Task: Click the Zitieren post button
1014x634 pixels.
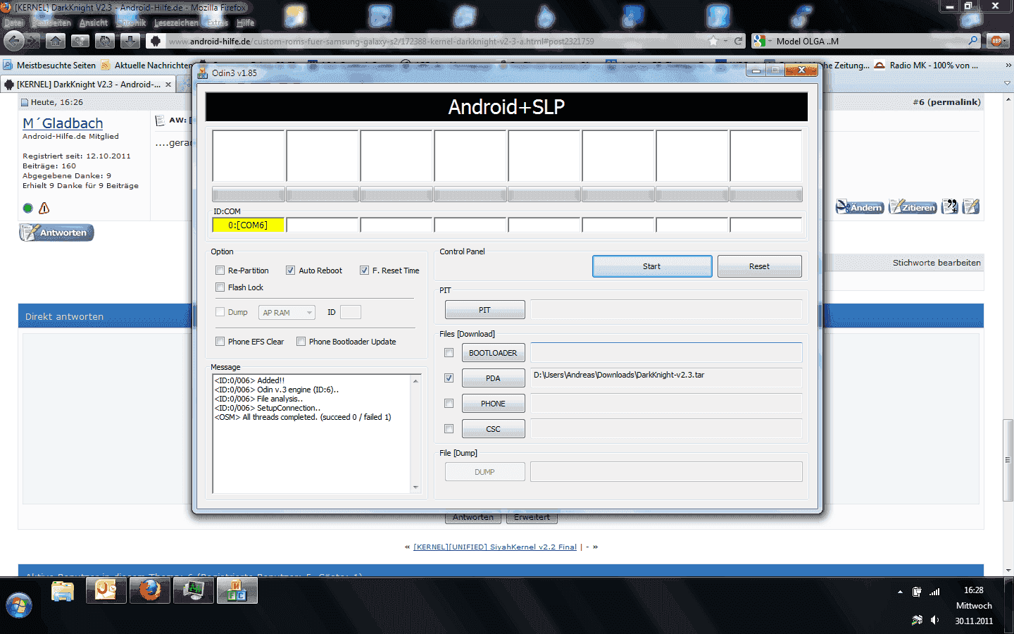Action: [x=913, y=207]
